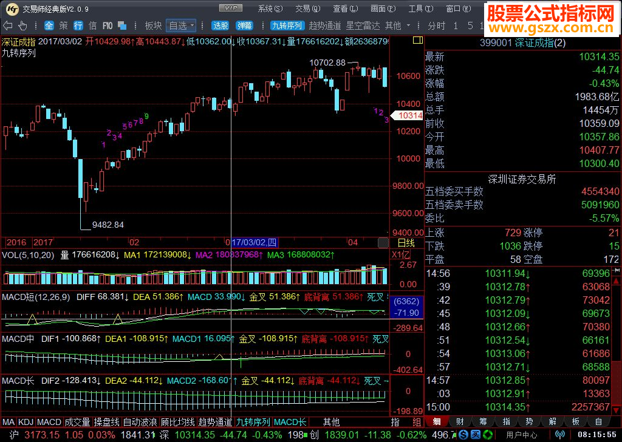The image size is (622, 442).
Task: Click the green recycle status icon
Action: (488, 435)
